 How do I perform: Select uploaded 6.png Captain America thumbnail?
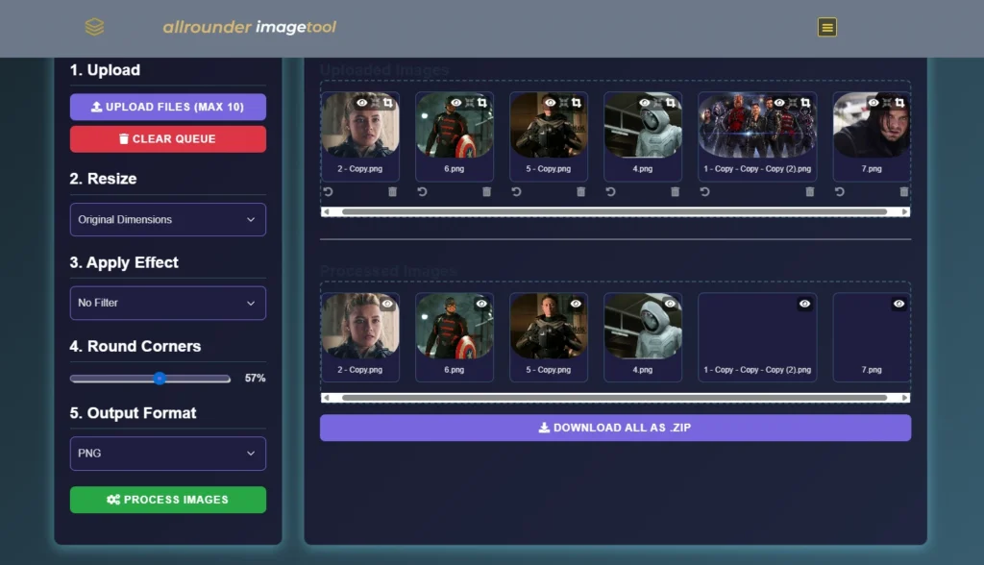(455, 125)
